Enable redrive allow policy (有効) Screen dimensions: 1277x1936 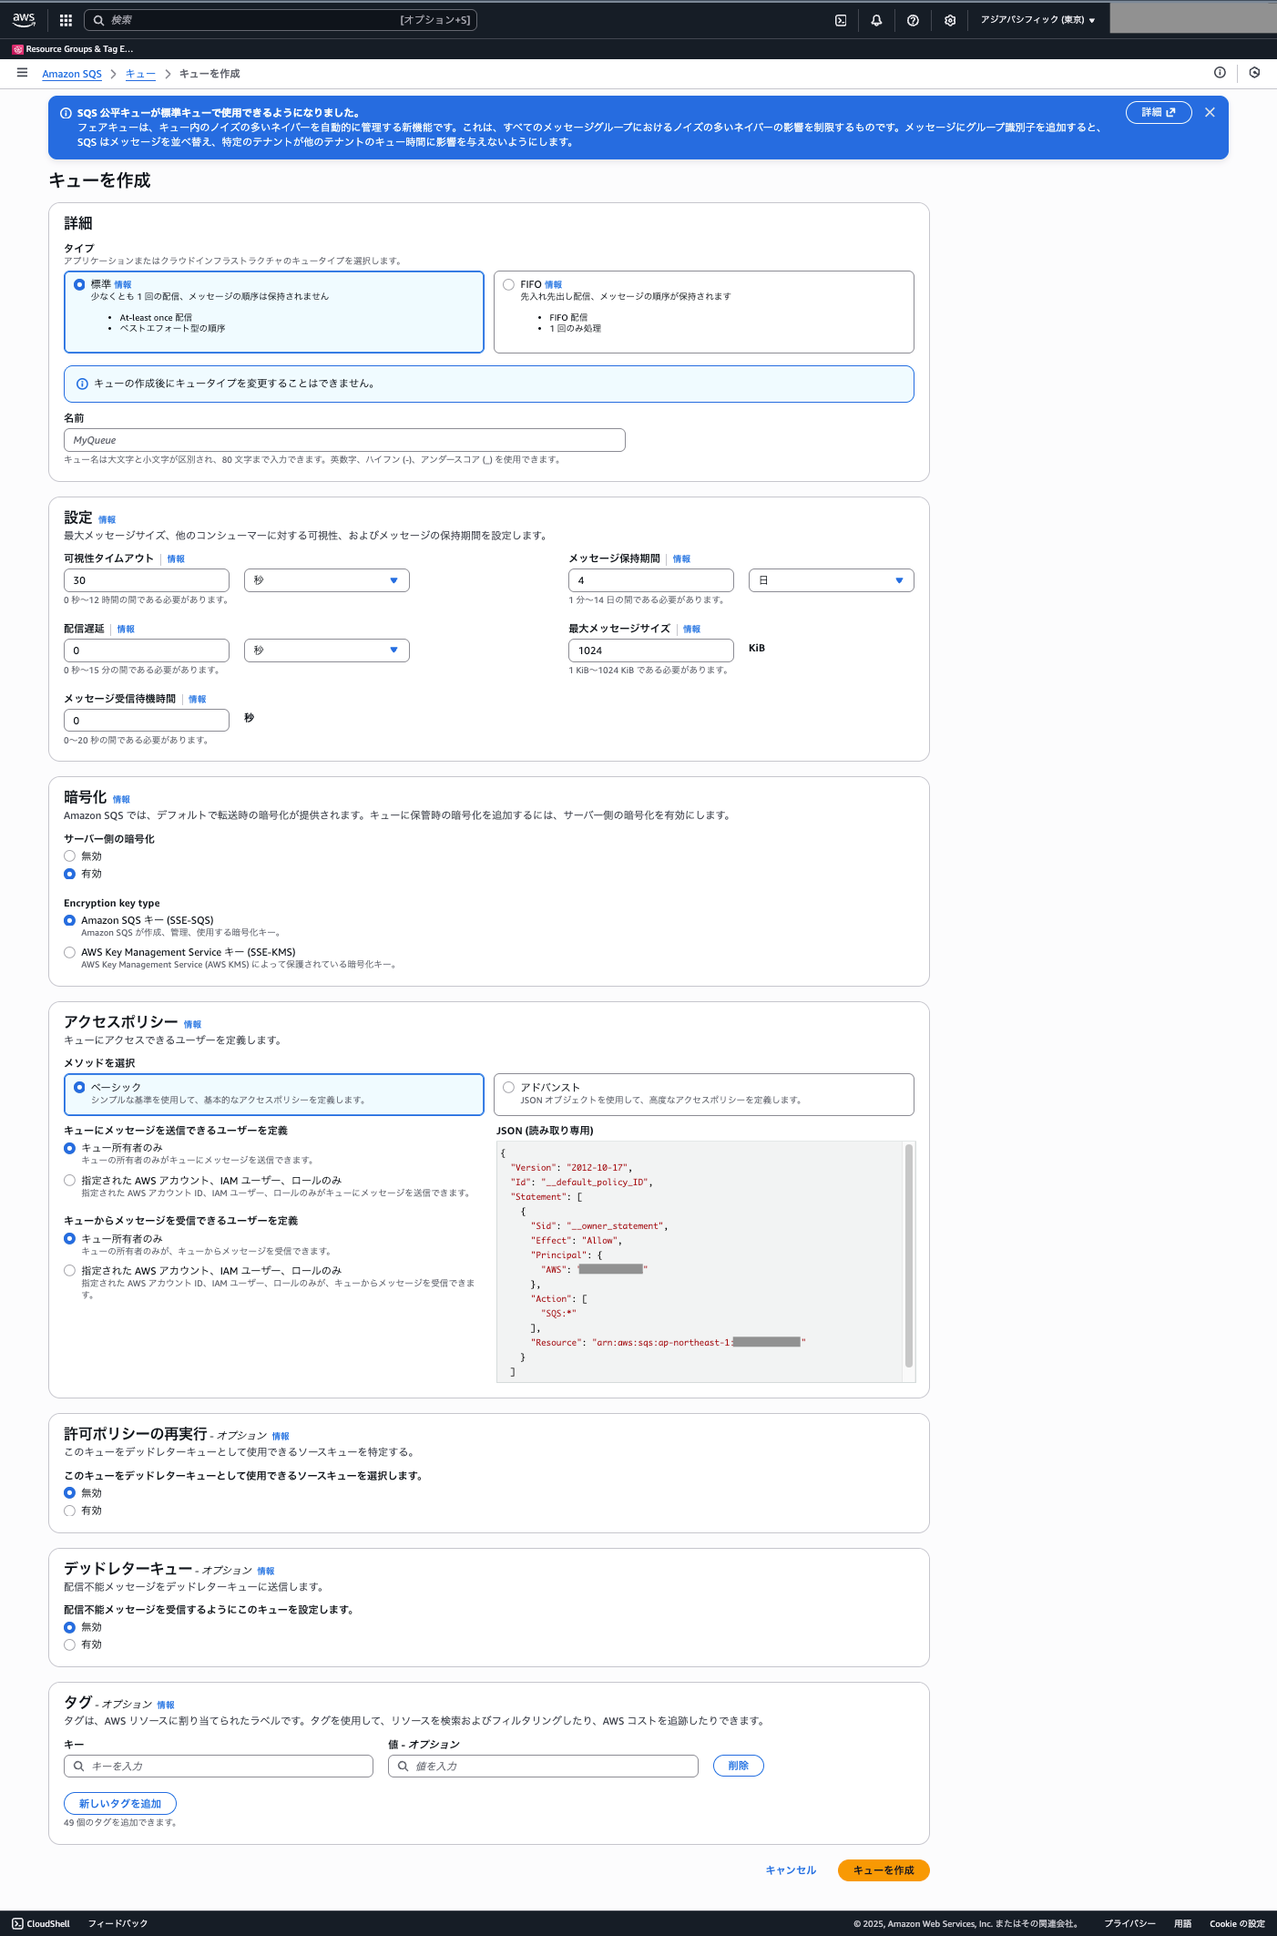[x=69, y=1511]
